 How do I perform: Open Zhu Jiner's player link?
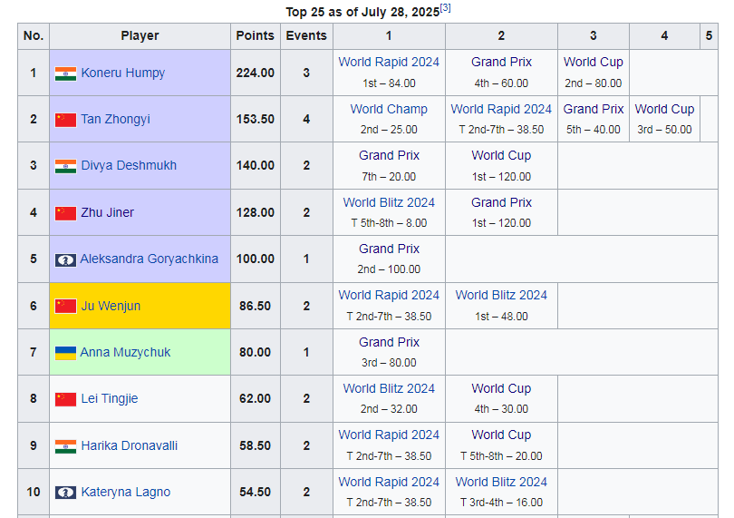pyautogui.click(x=107, y=213)
